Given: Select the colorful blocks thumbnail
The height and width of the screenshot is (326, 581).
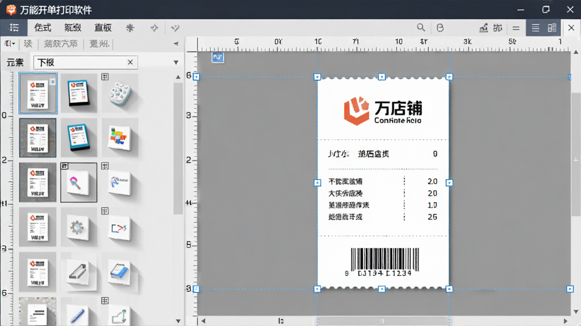Looking at the screenshot, I should point(120,138).
